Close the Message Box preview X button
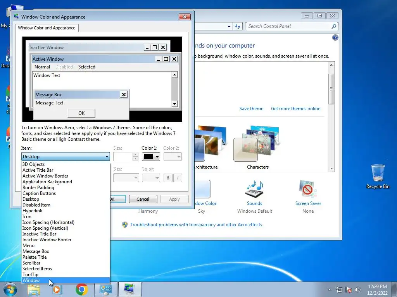 (124, 94)
